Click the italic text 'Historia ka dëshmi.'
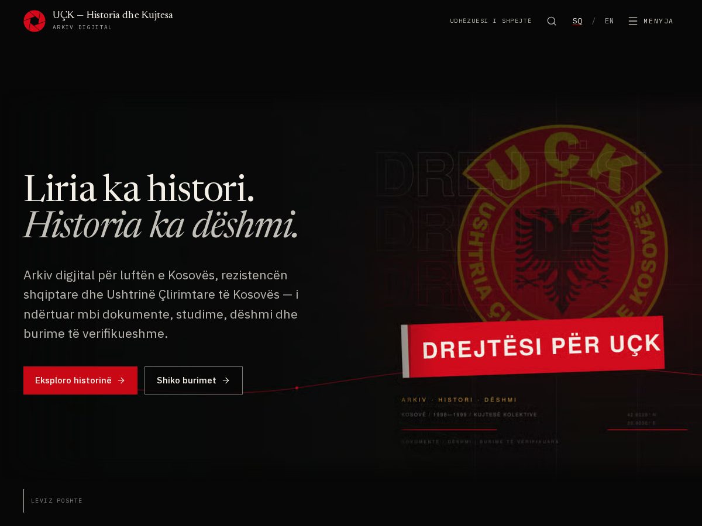 [161, 225]
